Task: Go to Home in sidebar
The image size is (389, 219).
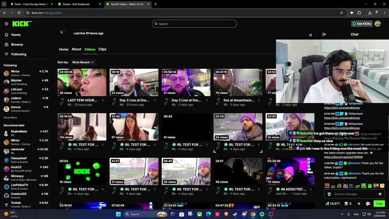Action: tap(16, 35)
